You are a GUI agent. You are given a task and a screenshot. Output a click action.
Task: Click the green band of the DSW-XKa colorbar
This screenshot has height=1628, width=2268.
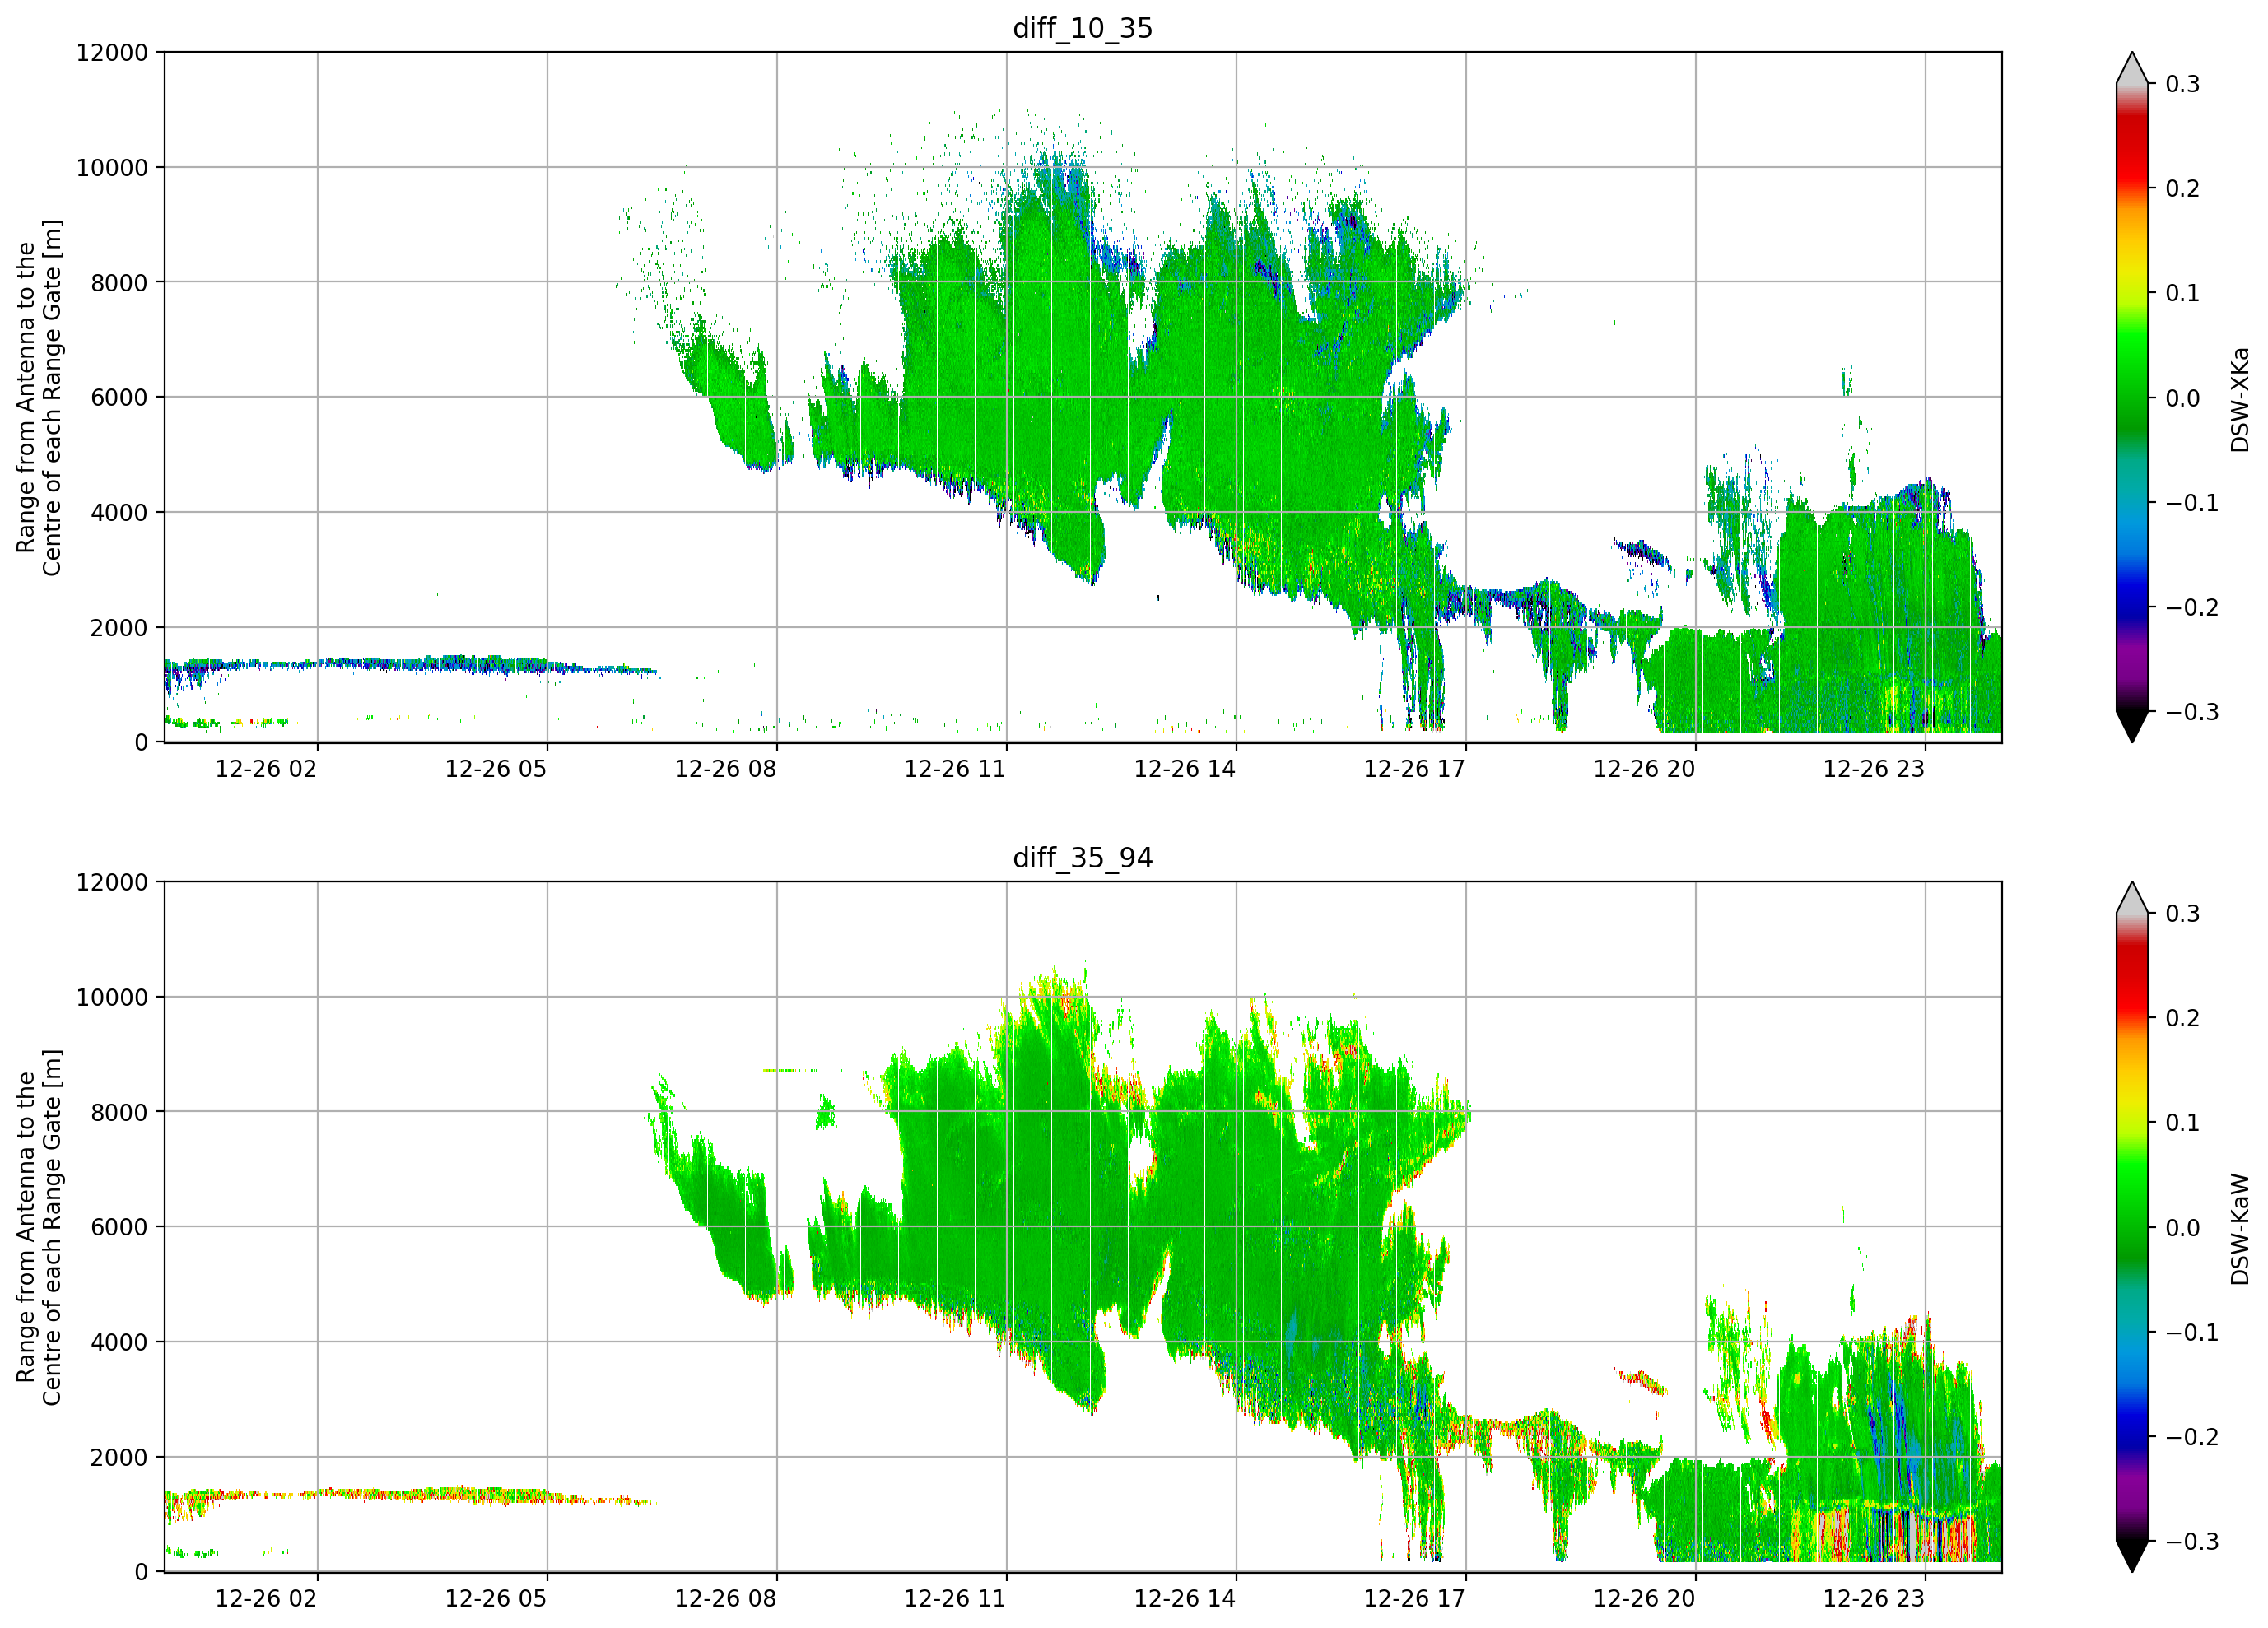(2132, 375)
